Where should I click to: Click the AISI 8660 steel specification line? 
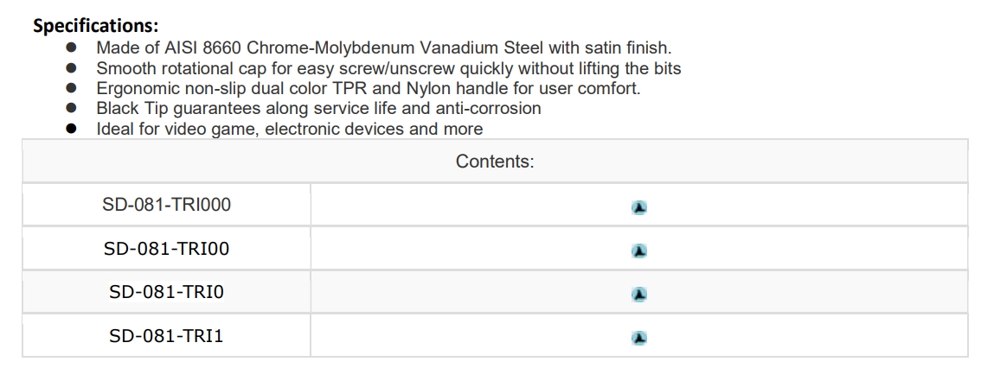[x=383, y=47]
